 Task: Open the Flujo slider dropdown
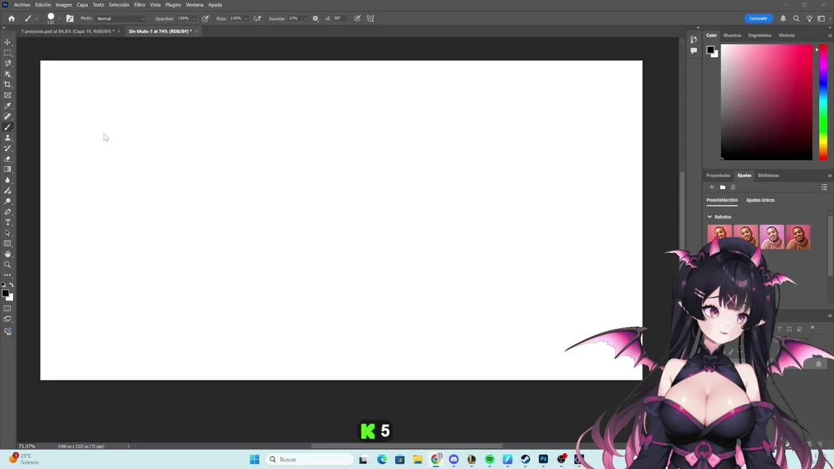click(x=246, y=18)
